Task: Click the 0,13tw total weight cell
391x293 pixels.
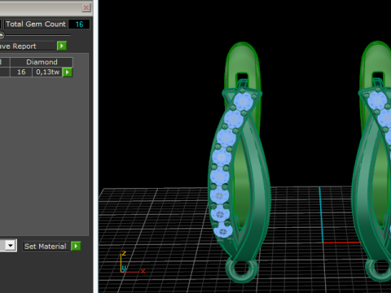Action: pyautogui.click(x=47, y=72)
